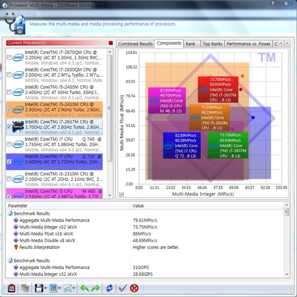Click the red square beside Current Processor(s)
The width and height of the screenshot is (297, 297).
[111, 43]
